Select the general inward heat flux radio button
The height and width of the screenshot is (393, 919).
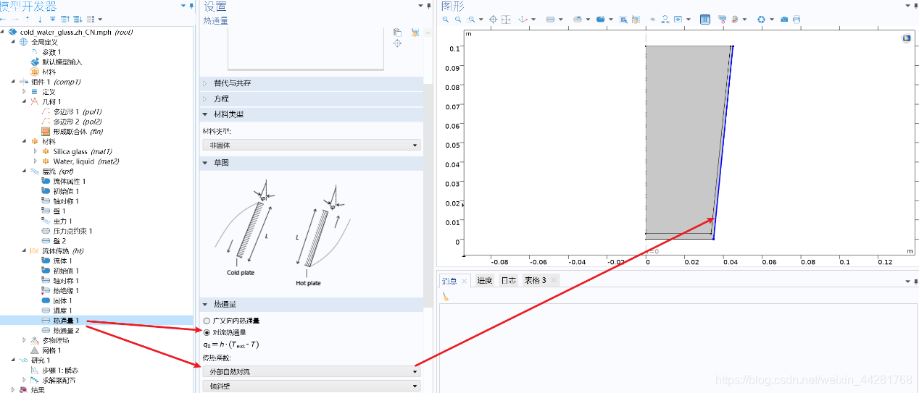point(207,321)
